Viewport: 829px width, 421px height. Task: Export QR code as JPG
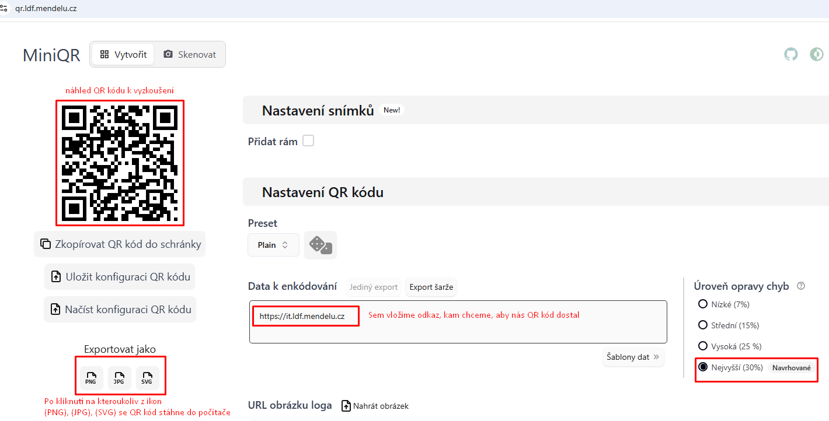pos(119,378)
